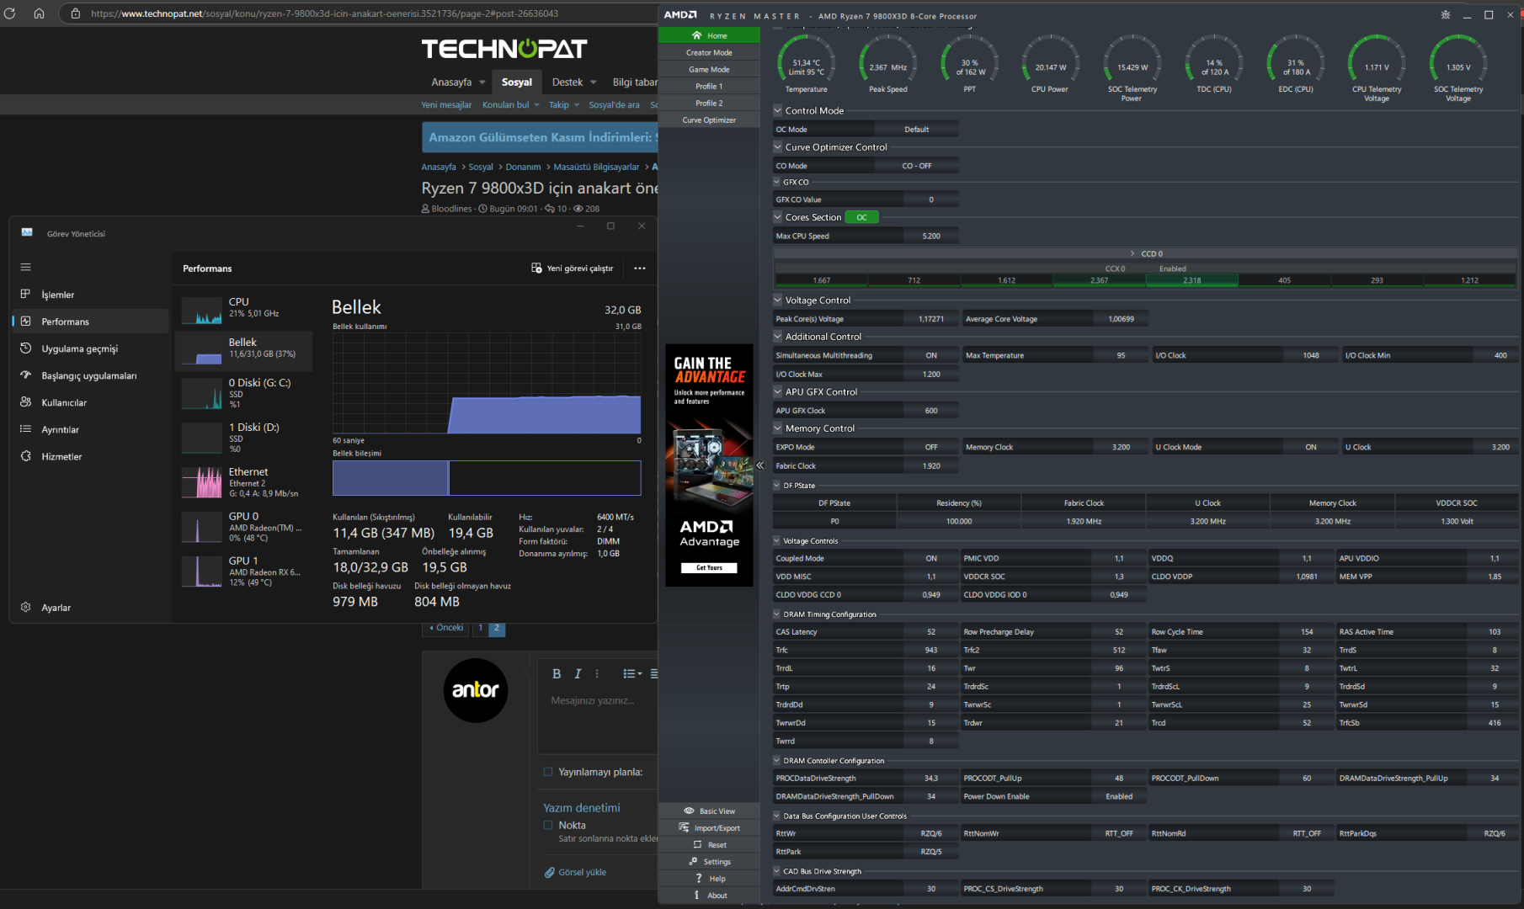Open Hizmetler page in Task Manager
This screenshot has width=1524, height=909.
[x=90, y=456]
